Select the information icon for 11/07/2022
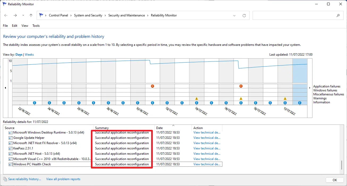 pos(300,103)
